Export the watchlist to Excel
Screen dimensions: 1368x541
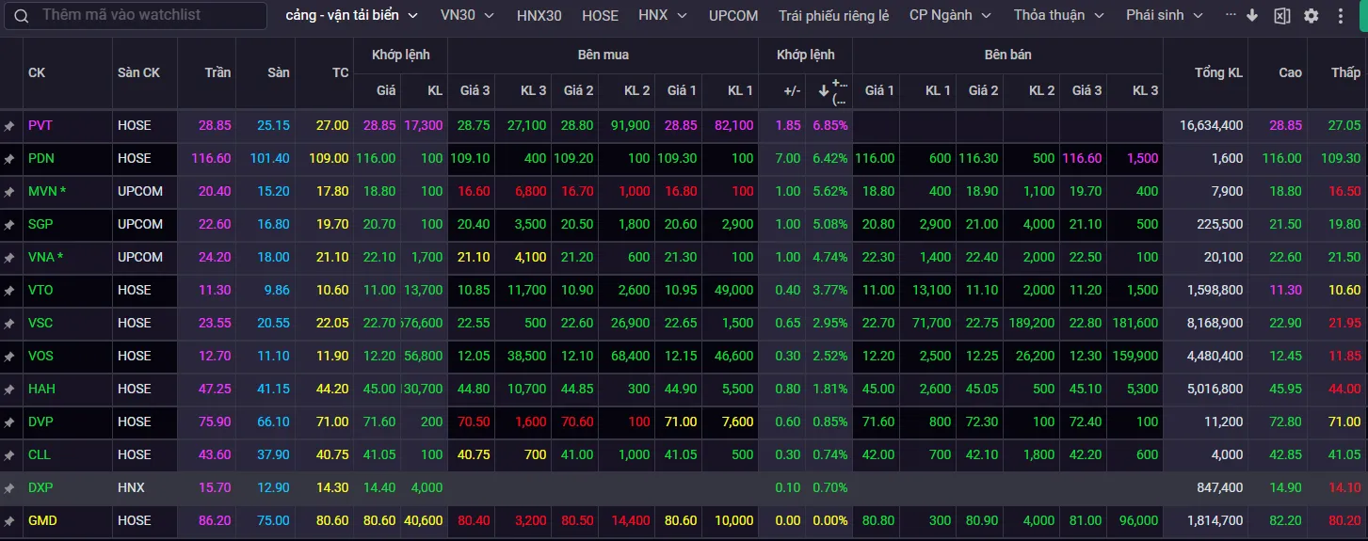[x=1281, y=16]
